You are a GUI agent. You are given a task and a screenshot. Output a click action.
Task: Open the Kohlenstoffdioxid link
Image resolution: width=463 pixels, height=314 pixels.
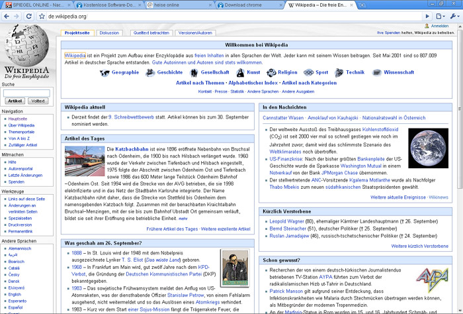tap(380, 129)
